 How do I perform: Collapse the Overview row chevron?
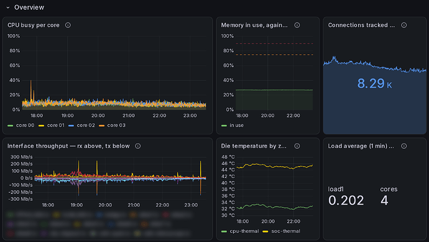pyautogui.click(x=8, y=7)
